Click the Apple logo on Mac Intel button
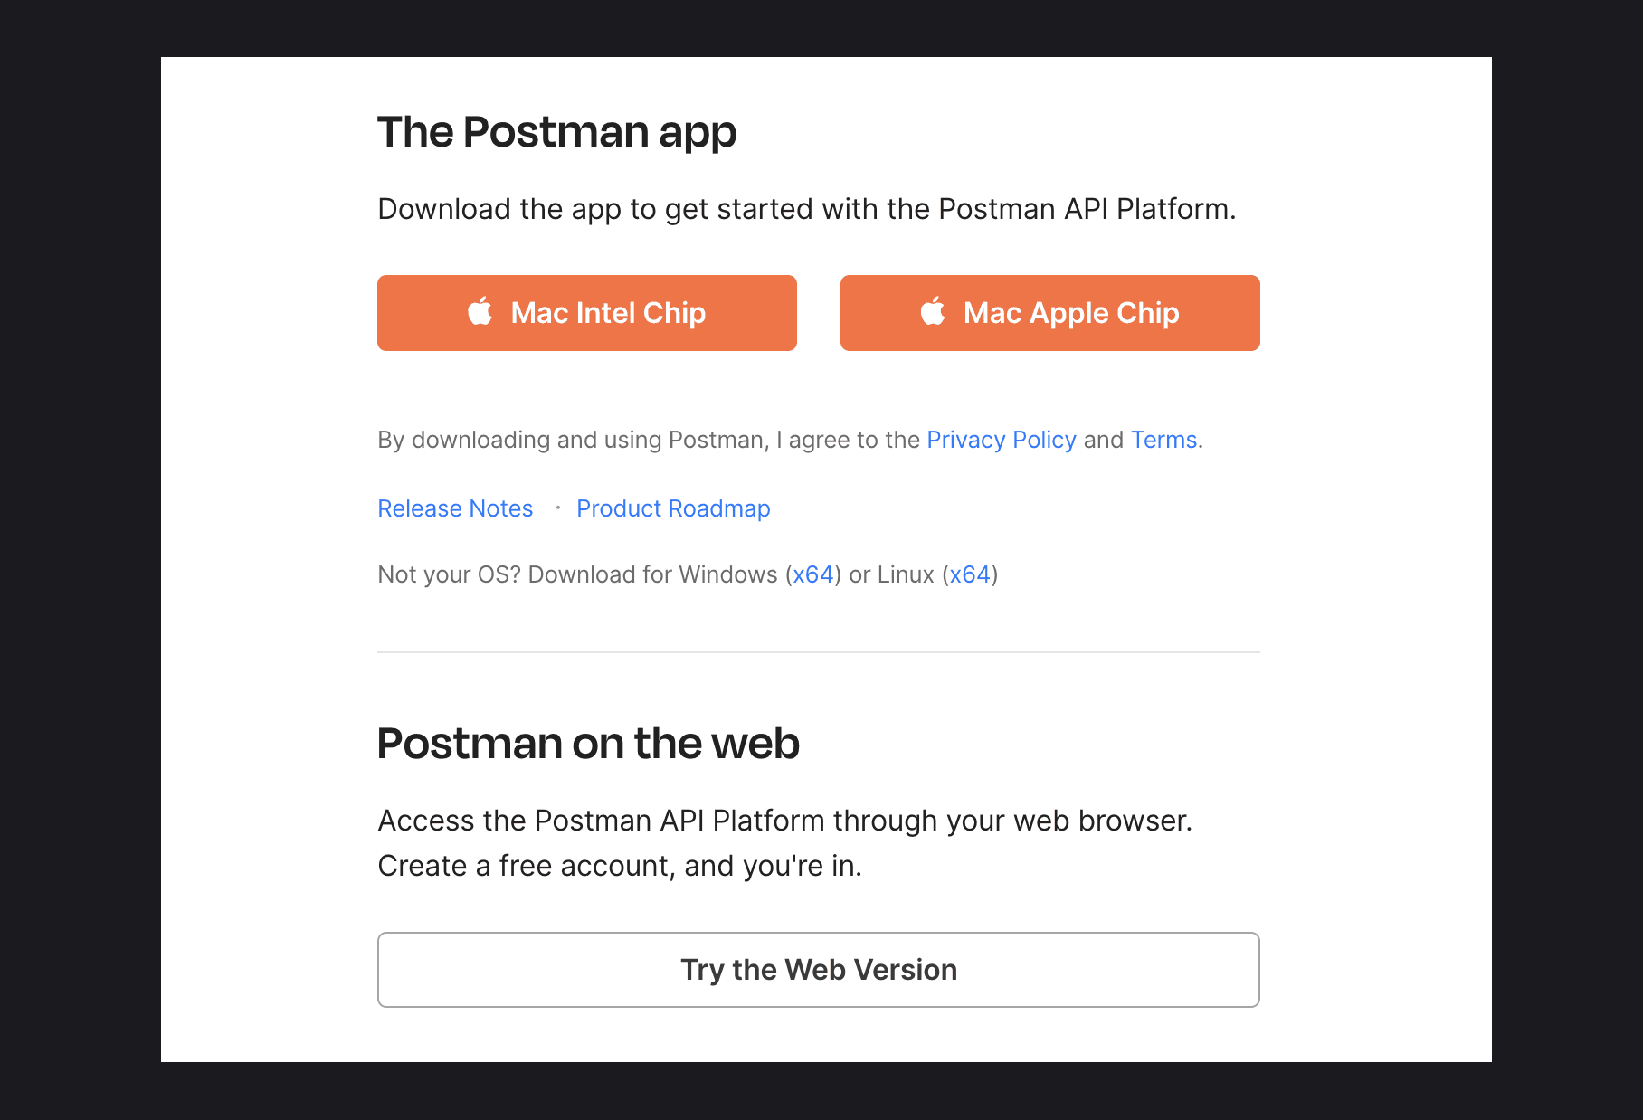The width and height of the screenshot is (1643, 1120). pyautogui.click(x=480, y=311)
